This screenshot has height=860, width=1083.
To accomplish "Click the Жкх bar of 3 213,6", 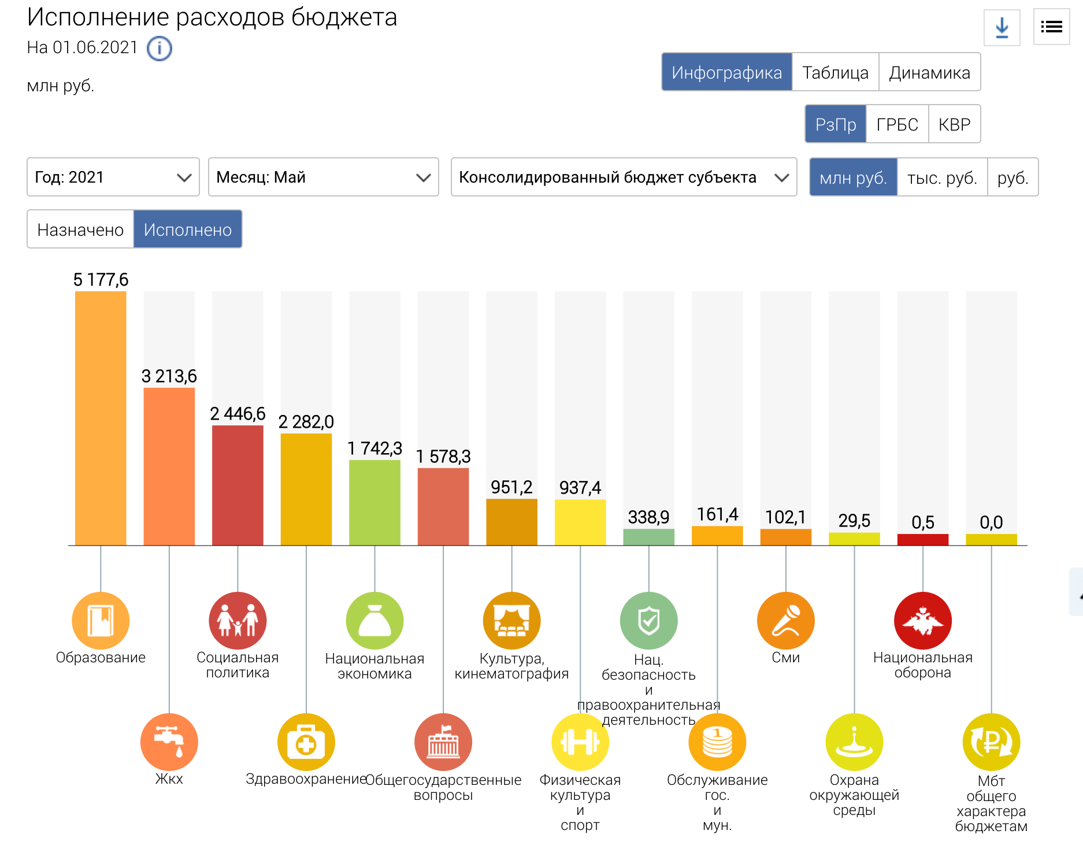I will (x=169, y=466).
